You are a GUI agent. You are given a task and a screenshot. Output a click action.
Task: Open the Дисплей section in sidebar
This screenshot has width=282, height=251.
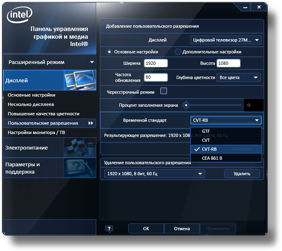click(50, 80)
